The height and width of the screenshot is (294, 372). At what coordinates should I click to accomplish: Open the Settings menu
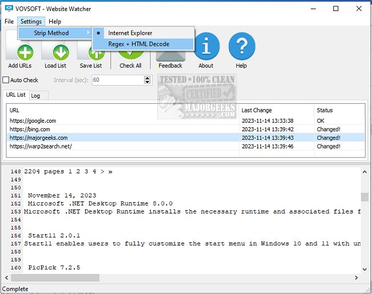pyautogui.click(x=31, y=22)
